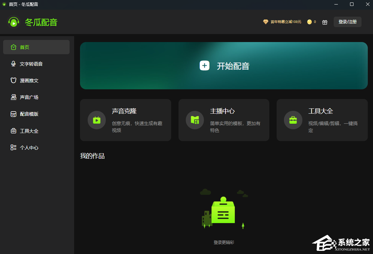Image resolution: width=373 pixels, height=254 pixels.
Task: Click the 登录/注册 button
Action: pyautogui.click(x=348, y=22)
